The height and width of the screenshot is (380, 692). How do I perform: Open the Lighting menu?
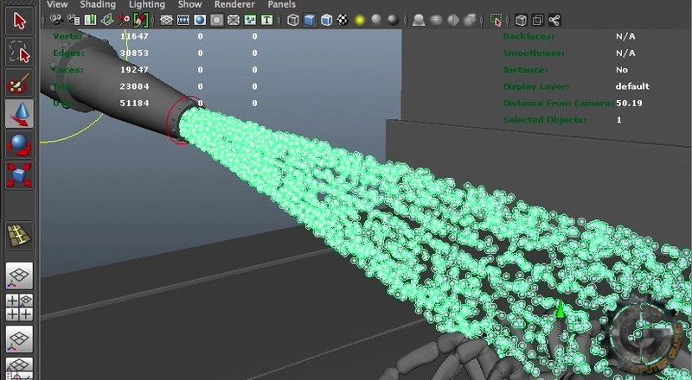146,4
